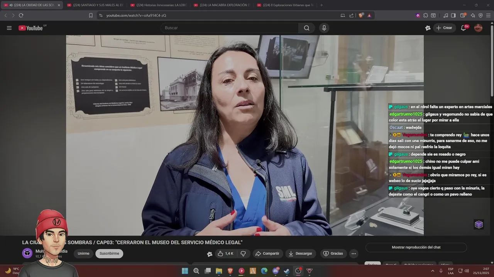Click the Unirme button

pos(83,254)
